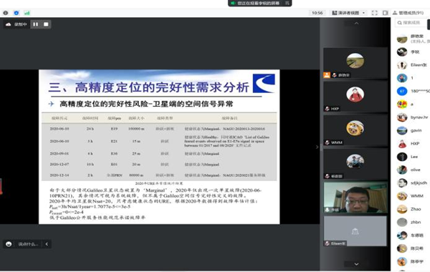Select the HXP video thumbnail
The height and width of the screenshot is (272, 430).
[355, 97]
